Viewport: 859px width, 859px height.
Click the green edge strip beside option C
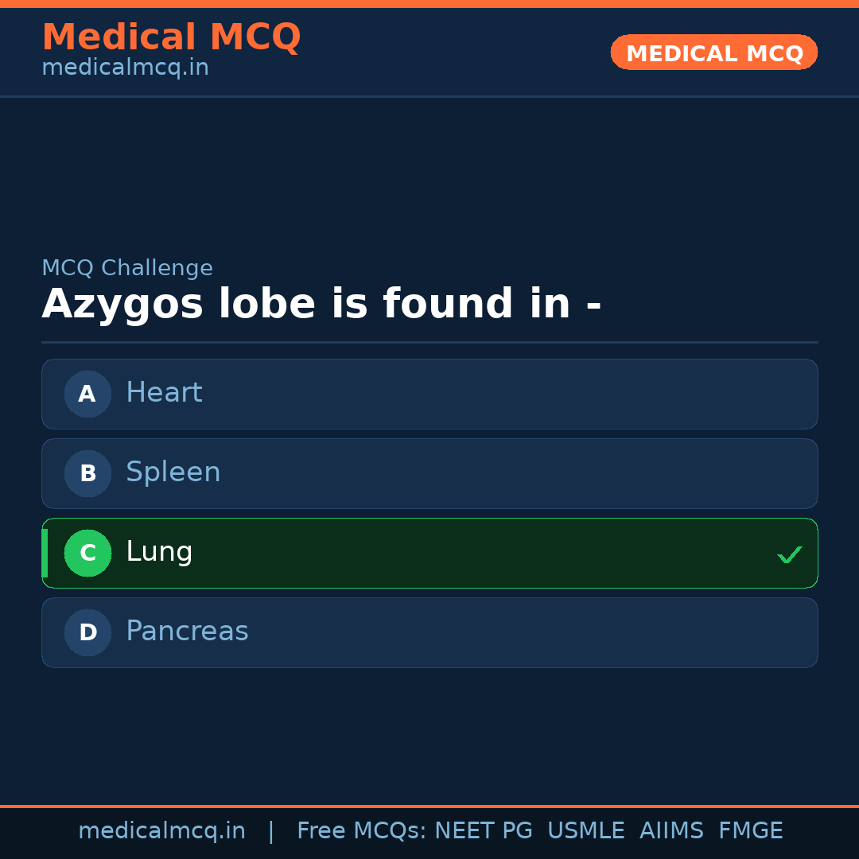44,553
